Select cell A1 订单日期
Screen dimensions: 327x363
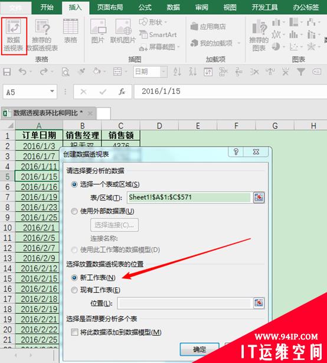point(39,135)
